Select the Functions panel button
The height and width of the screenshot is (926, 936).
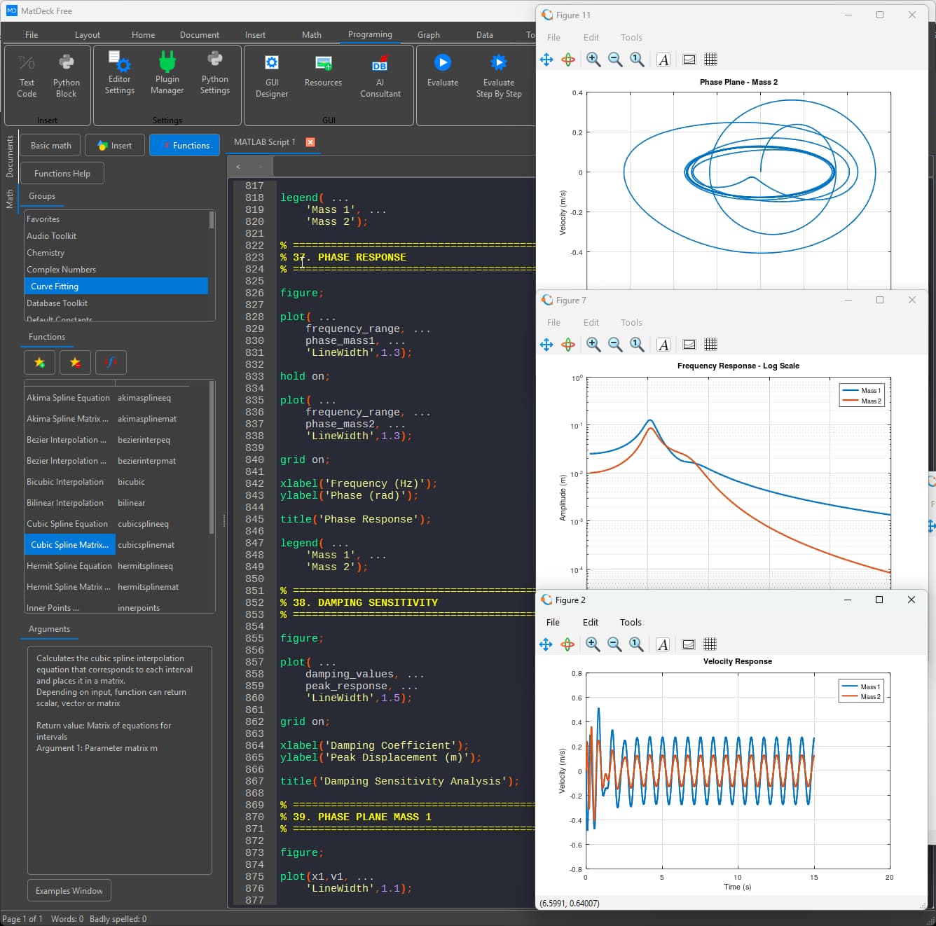184,146
